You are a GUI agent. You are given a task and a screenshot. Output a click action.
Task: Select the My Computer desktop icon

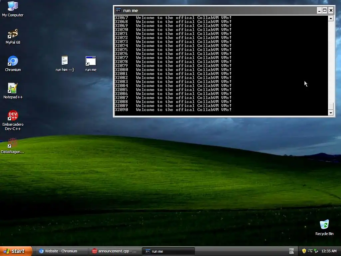(x=13, y=9)
